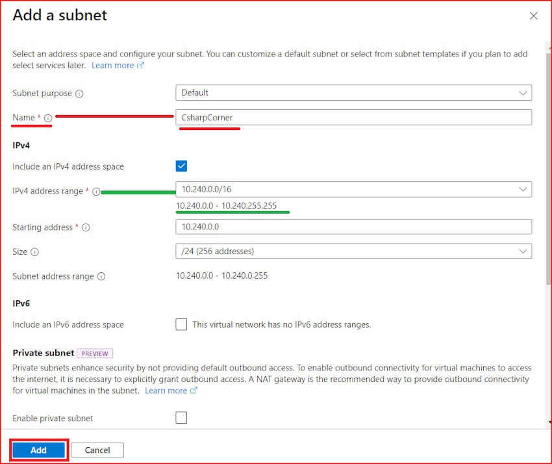Open the Learn more link under the heading

(118, 66)
